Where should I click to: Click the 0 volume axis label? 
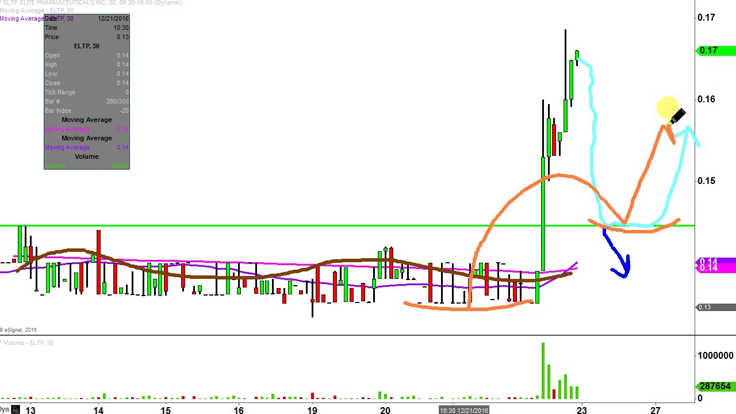[x=700, y=398]
